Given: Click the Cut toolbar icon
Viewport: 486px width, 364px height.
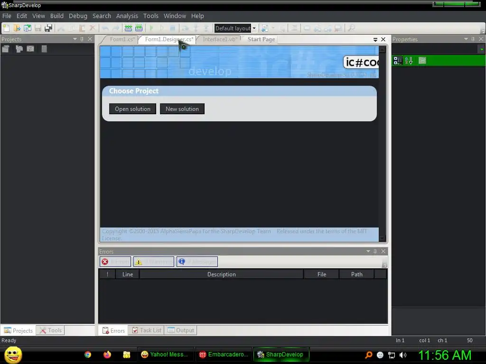Looking at the screenshot, I should [x=61, y=28].
